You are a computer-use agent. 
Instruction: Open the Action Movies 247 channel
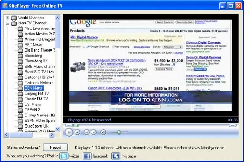(40, 34)
